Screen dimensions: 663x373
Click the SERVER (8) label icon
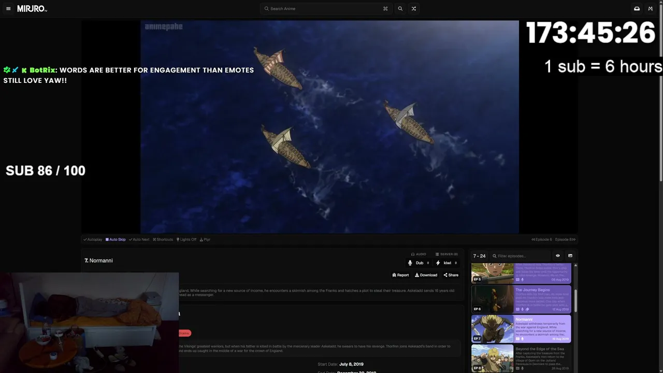coord(437,254)
